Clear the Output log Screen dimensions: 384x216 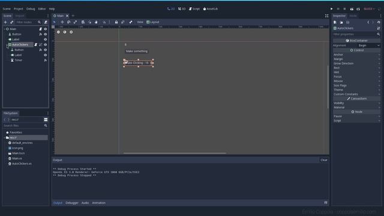[x=324, y=160]
